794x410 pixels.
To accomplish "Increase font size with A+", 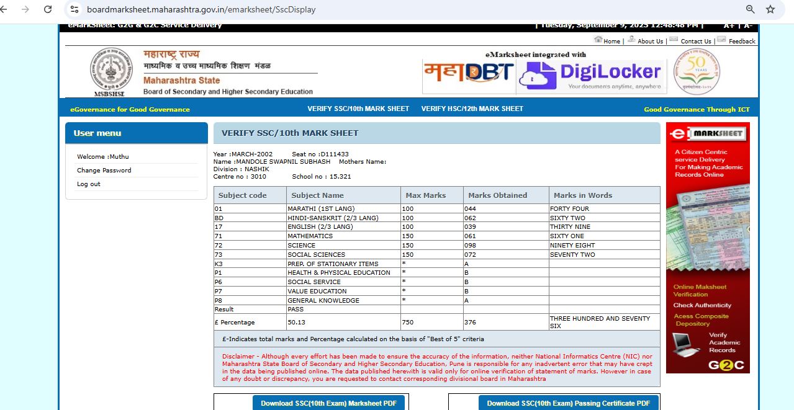I will point(729,26).
